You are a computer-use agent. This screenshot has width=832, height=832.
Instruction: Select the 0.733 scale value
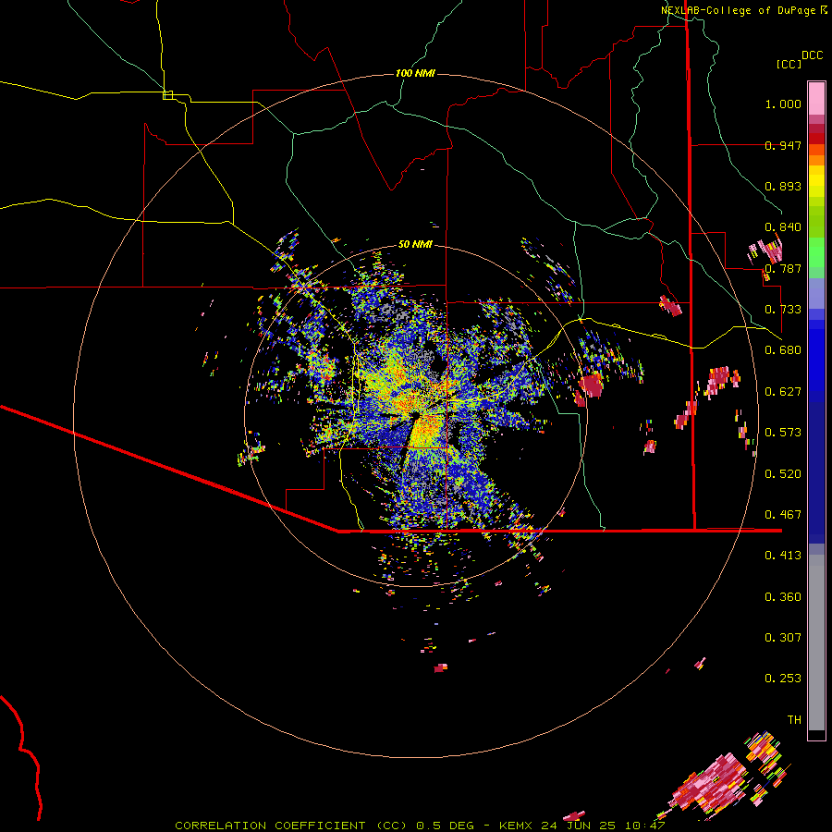point(783,310)
